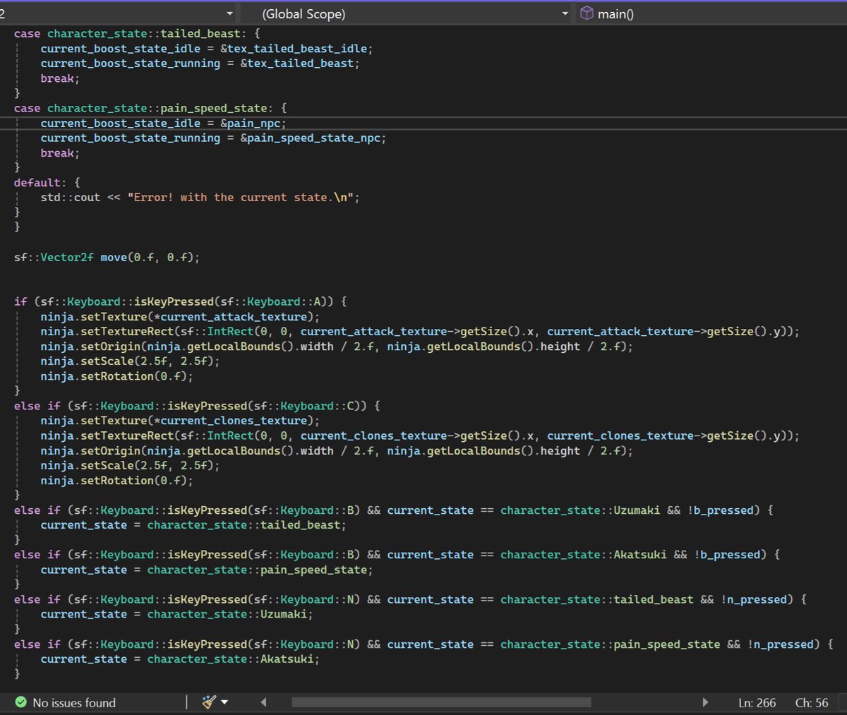Click the 'Ln: 266' line indicator

click(757, 703)
